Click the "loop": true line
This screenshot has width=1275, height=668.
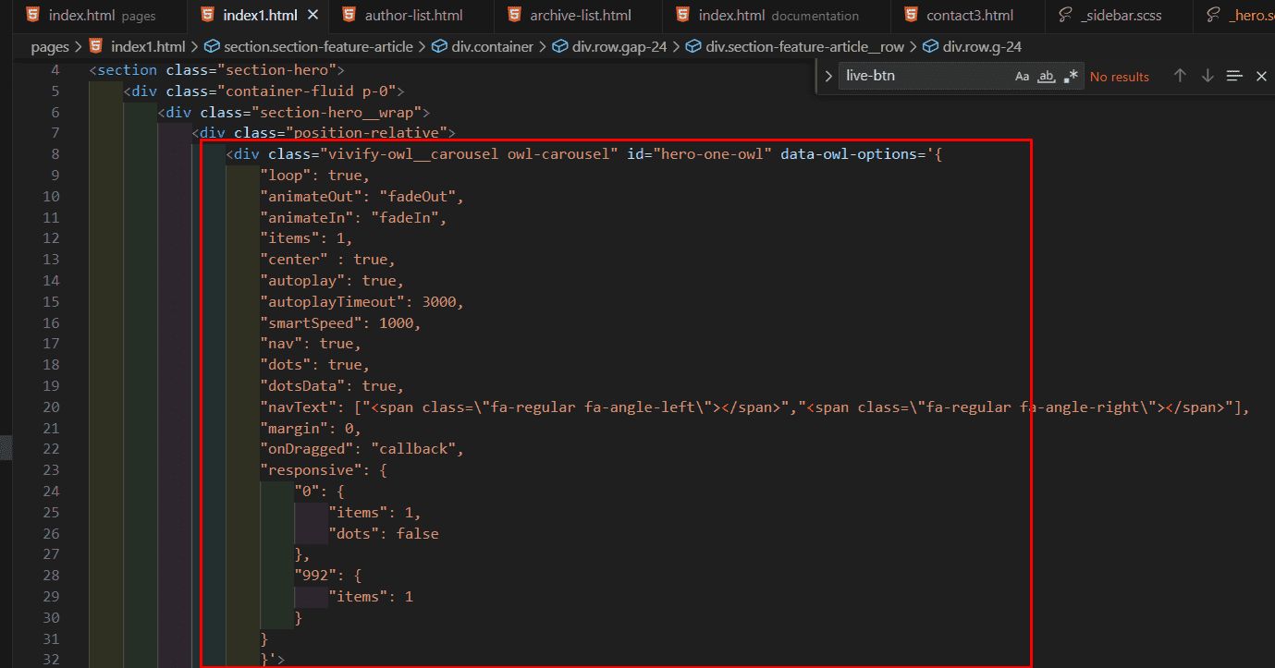315,176
